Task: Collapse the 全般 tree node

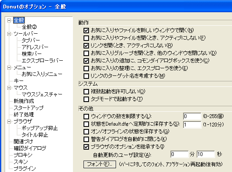Action: (9, 20)
